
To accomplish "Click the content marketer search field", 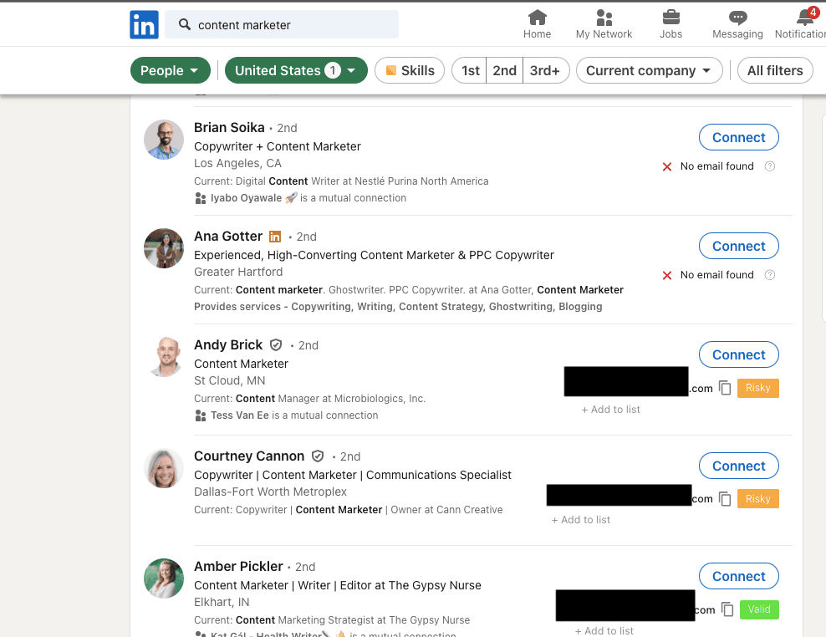I will click(x=281, y=25).
